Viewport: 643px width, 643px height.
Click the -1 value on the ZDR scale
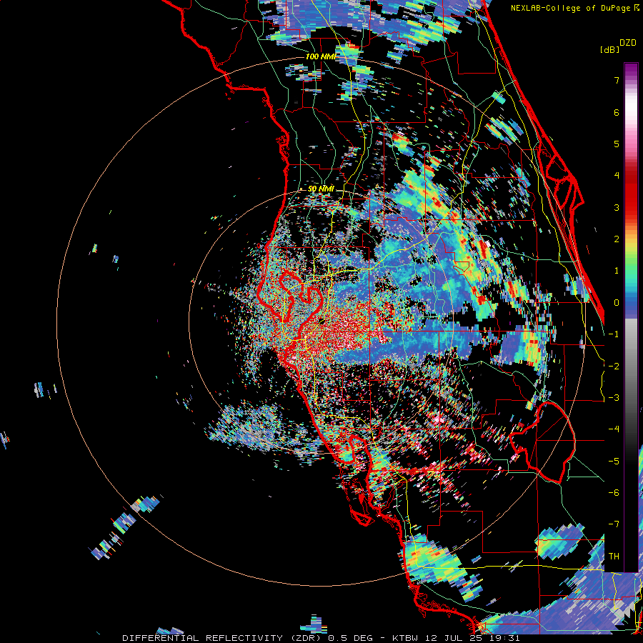coord(614,334)
